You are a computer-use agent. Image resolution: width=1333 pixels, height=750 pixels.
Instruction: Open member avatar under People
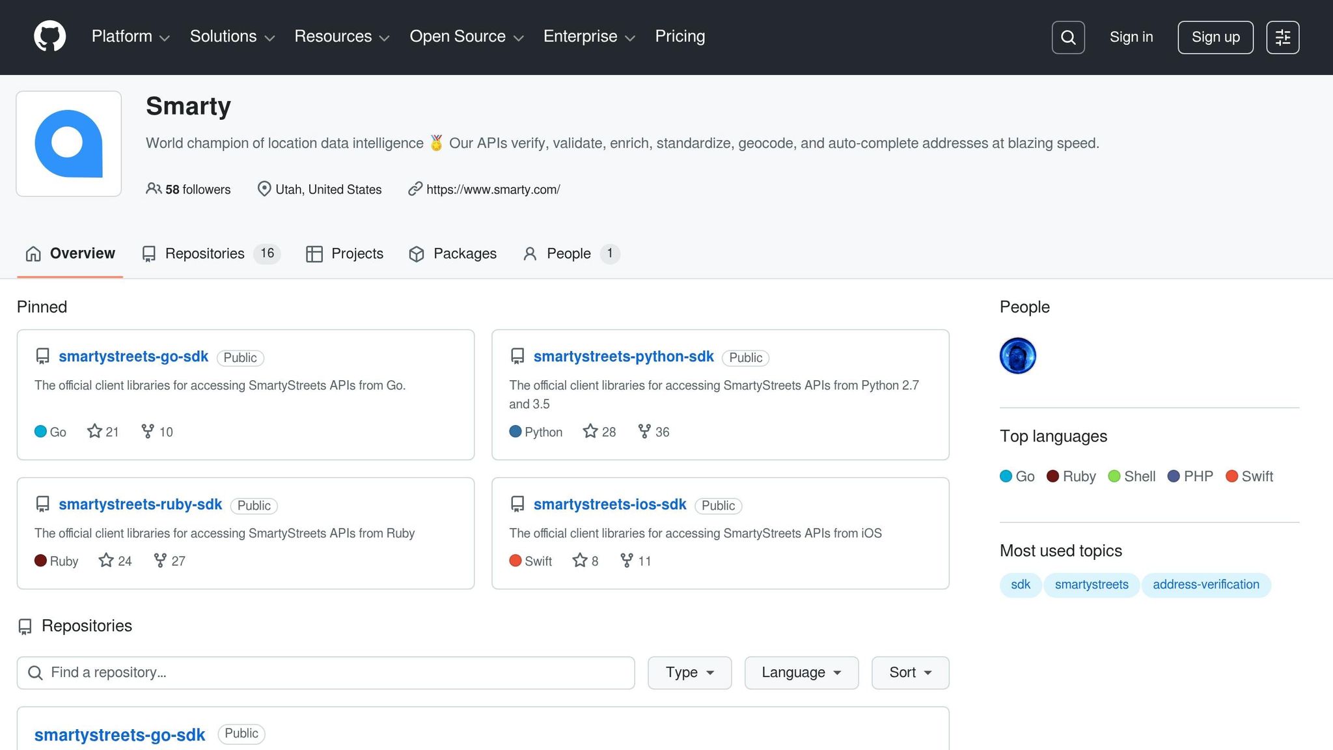point(1017,356)
